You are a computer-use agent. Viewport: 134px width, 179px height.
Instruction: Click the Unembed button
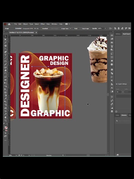coord(45,29)
